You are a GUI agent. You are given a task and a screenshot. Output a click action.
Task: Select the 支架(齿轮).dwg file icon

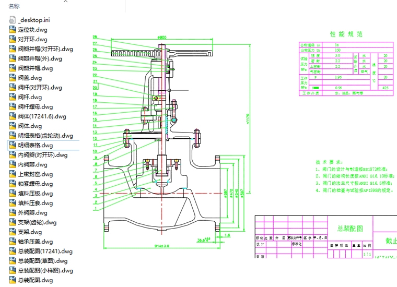click(13, 222)
